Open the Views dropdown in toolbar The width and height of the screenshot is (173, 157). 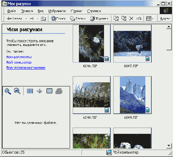(149, 18)
